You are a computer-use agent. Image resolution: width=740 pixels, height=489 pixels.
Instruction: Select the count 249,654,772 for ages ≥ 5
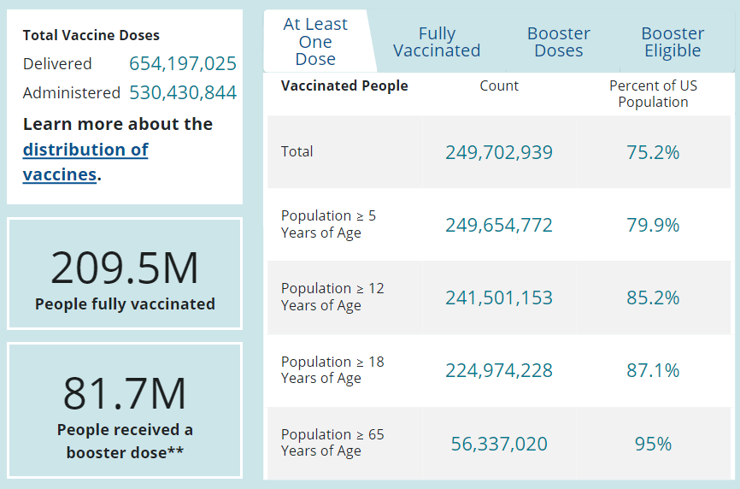(499, 226)
